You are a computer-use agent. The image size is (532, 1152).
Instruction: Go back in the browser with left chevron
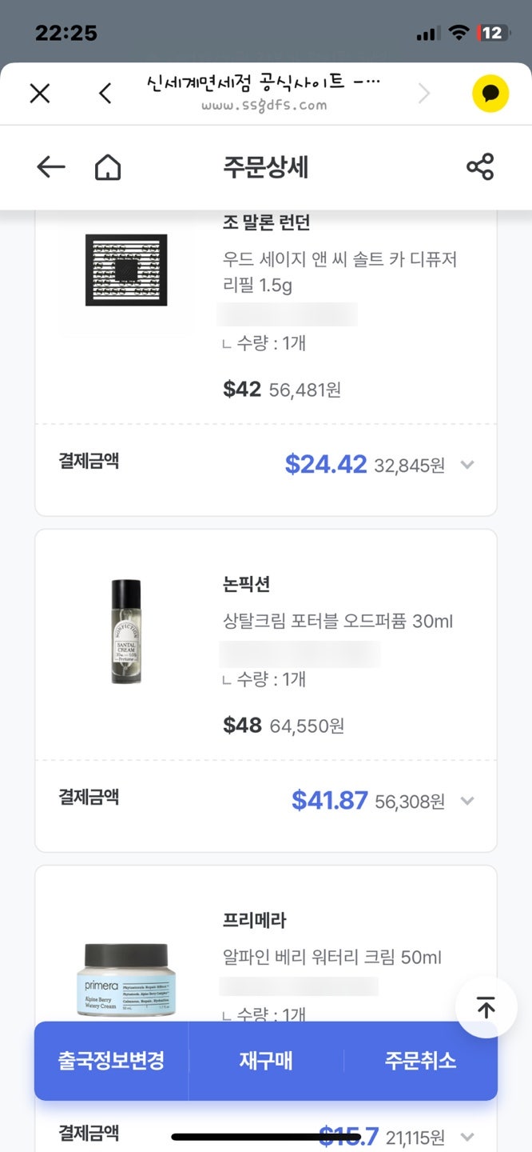(x=105, y=94)
